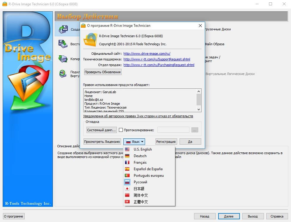Click 'Файл Образа' option text
This screenshot has height=222, width=291.
point(215,44)
